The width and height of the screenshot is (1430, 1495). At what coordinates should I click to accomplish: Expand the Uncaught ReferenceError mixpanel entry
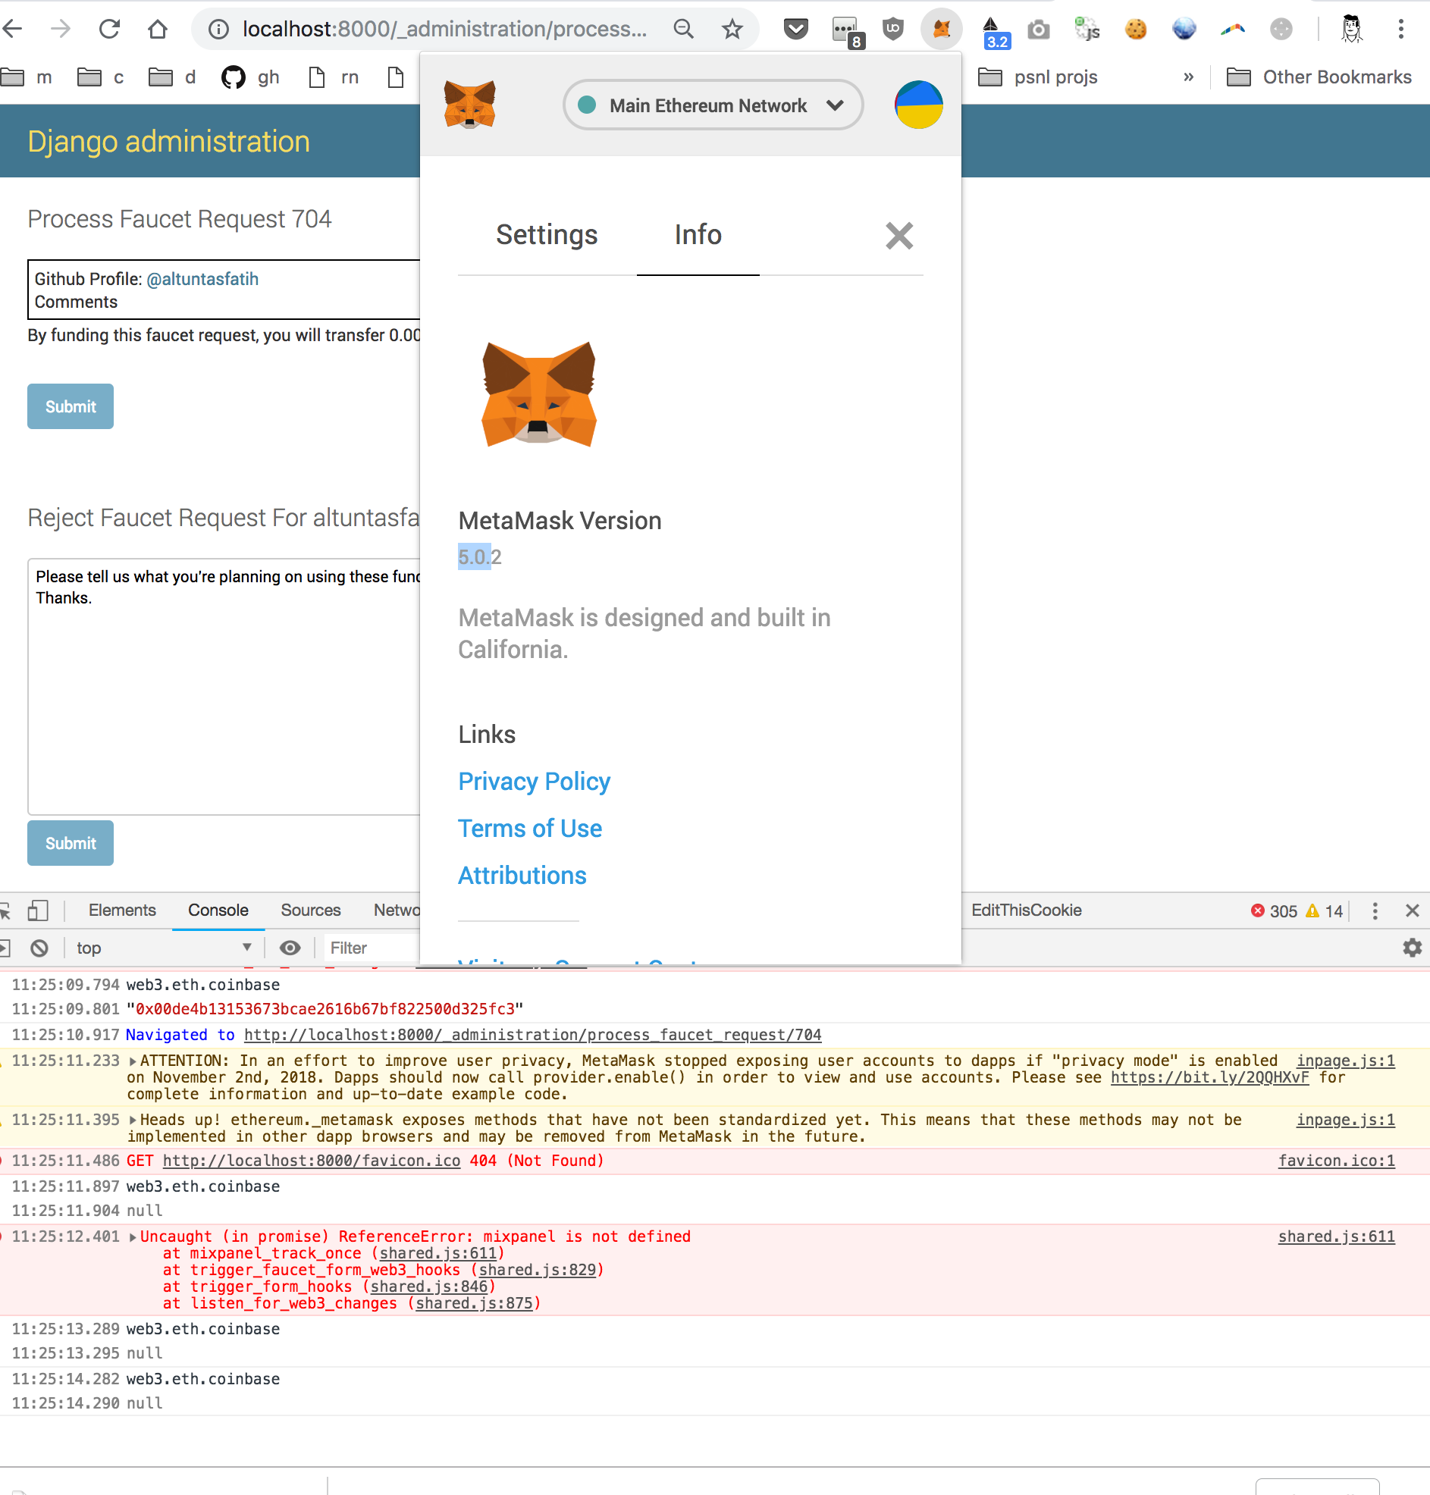133,1236
